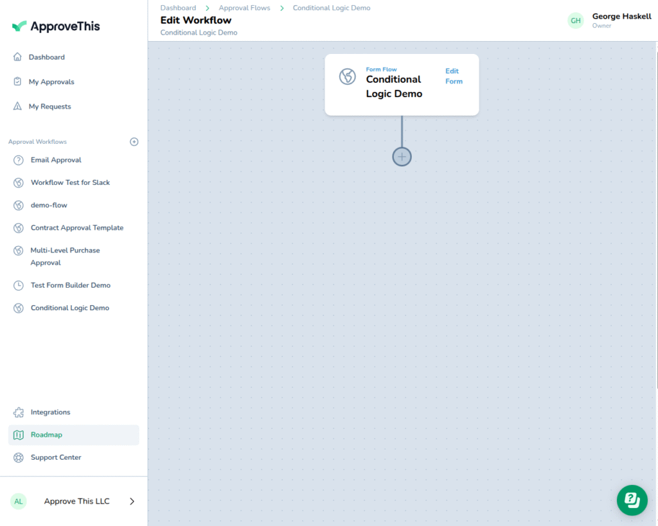The image size is (658, 526).
Task: Click the Edit Form link
Action: pos(454,76)
